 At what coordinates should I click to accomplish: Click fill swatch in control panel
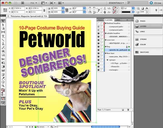pos(114,8)
